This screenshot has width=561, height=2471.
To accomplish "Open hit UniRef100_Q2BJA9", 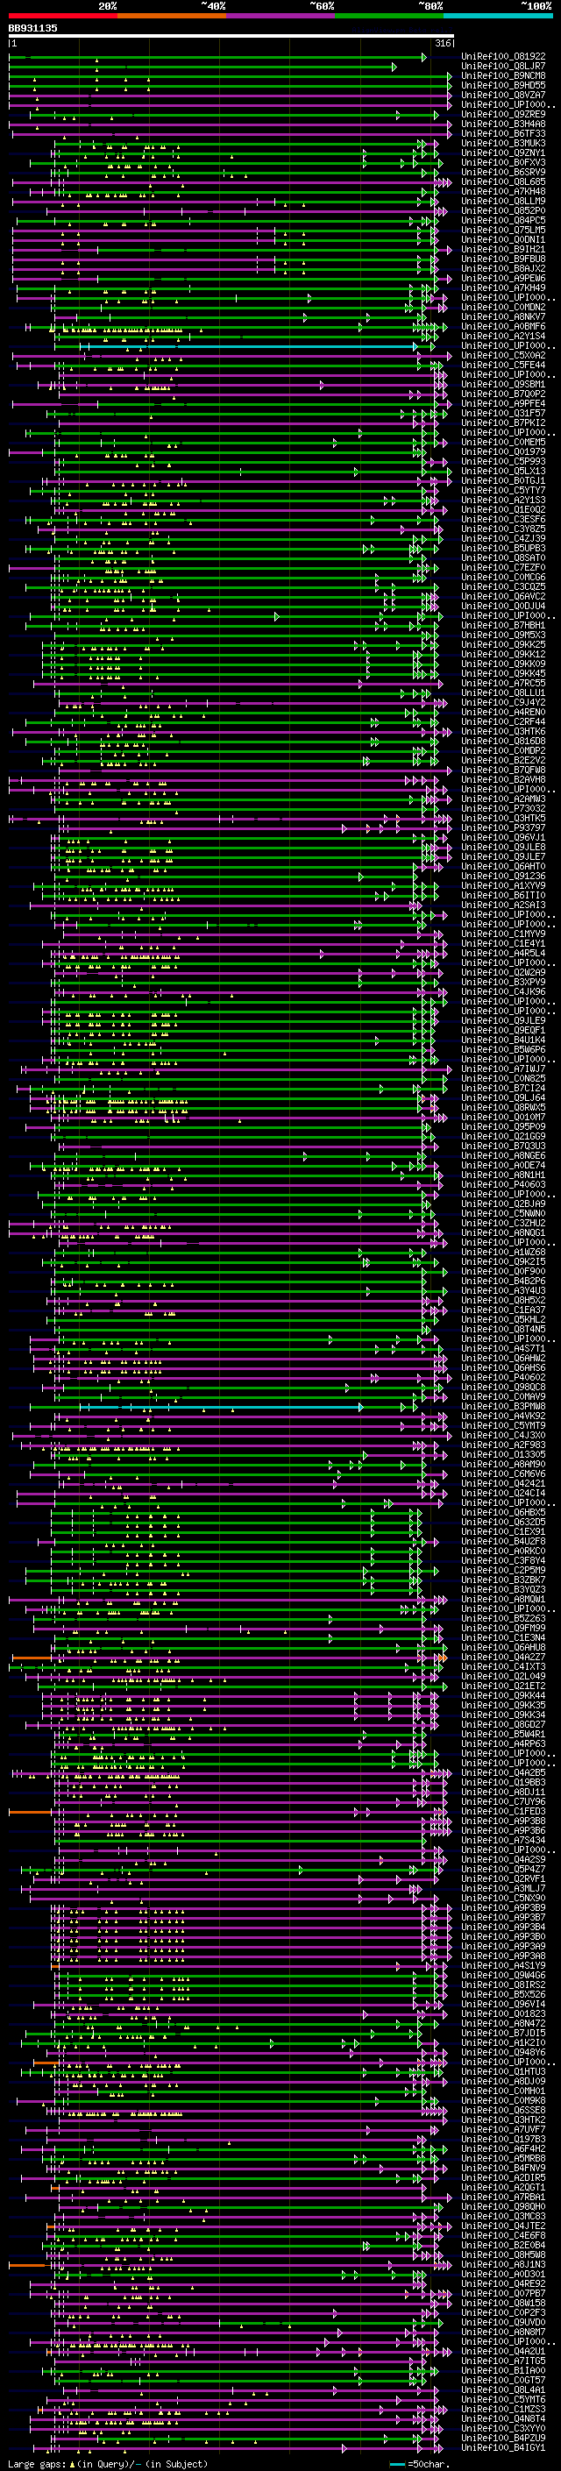I will [x=503, y=1204].
